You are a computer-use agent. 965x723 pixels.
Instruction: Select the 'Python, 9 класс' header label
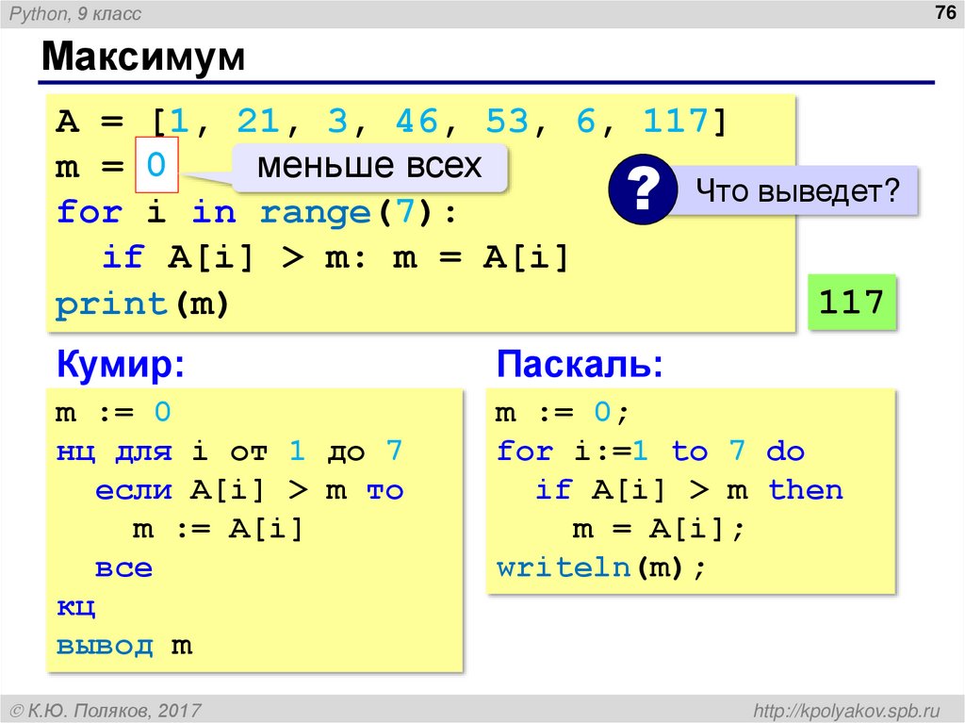pyautogui.click(x=77, y=15)
